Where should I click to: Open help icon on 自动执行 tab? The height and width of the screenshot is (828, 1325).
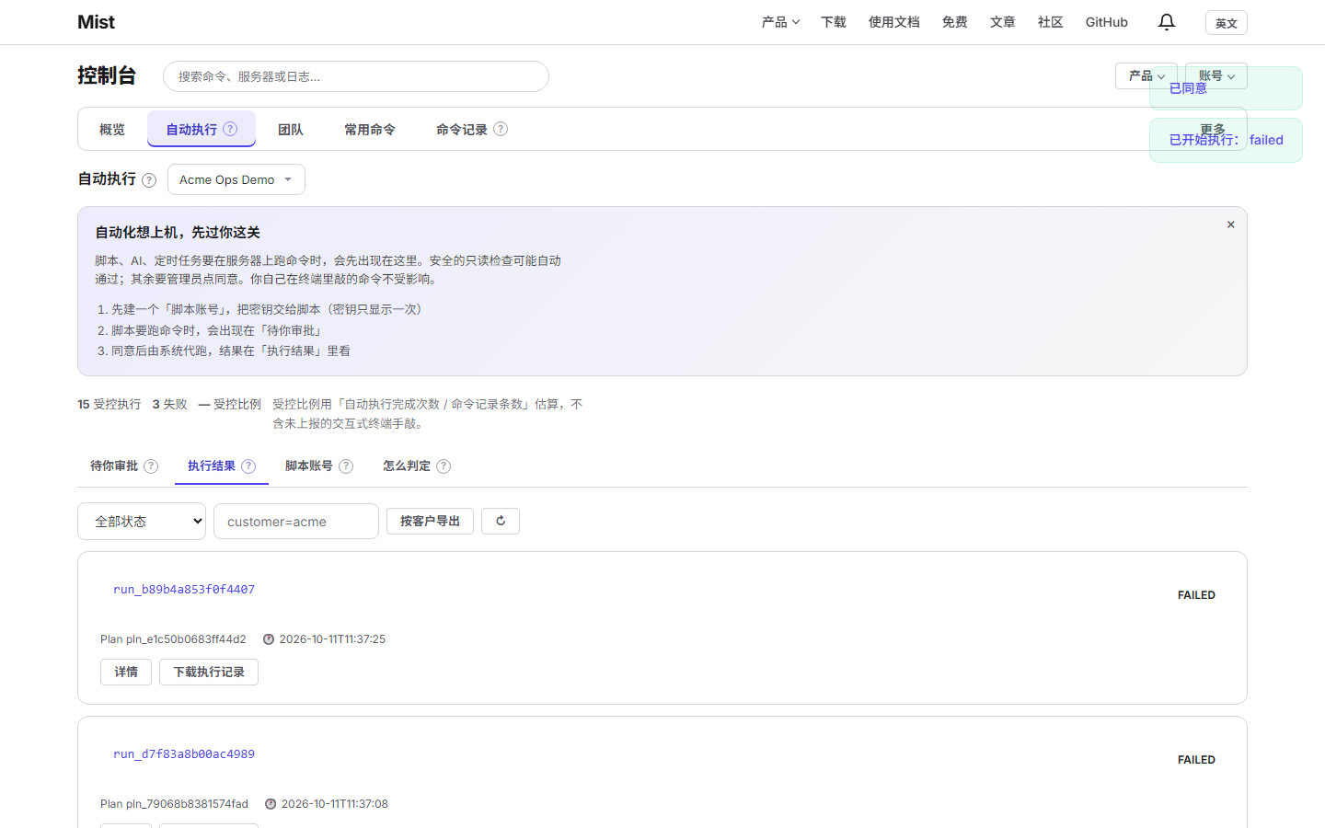point(230,129)
